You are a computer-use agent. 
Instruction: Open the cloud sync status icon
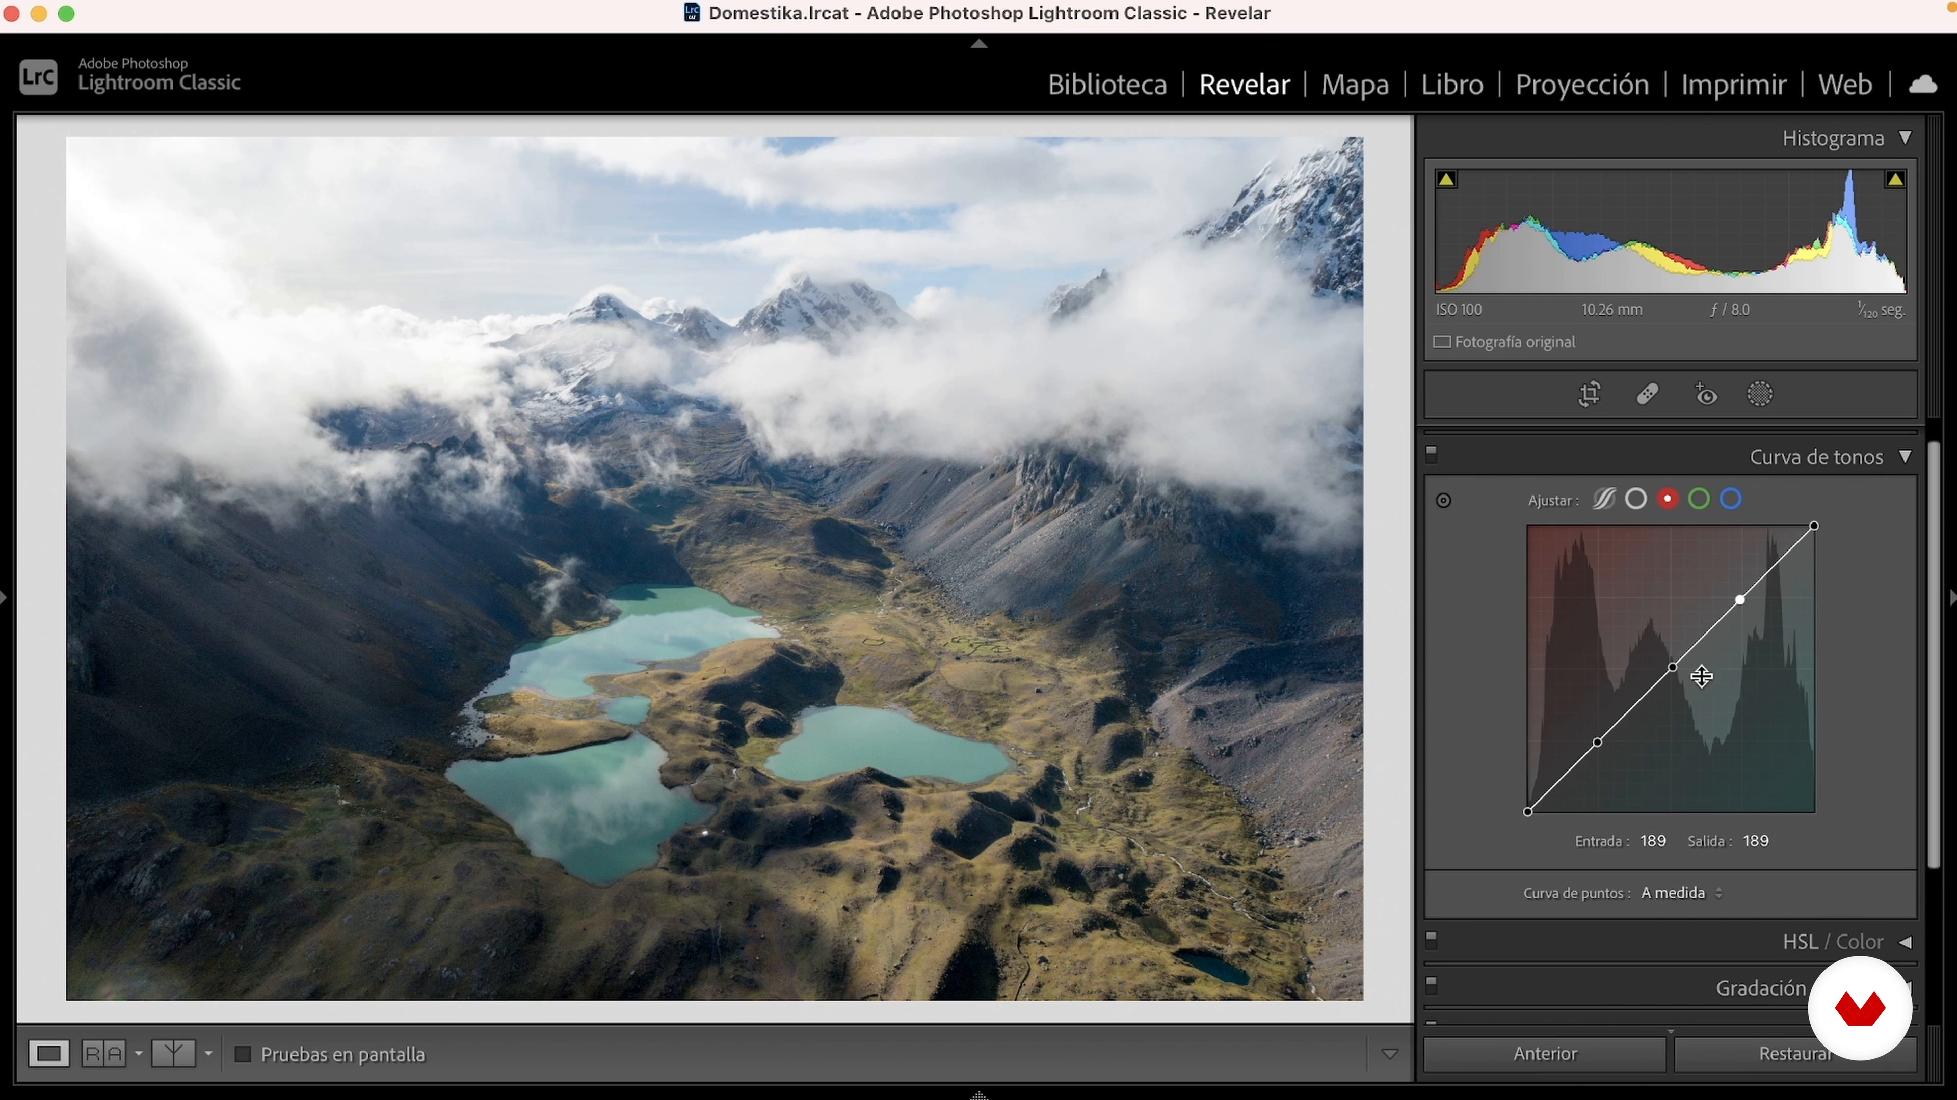(1922, 84)
